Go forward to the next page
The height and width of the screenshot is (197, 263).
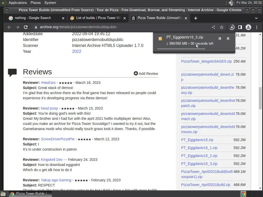click(17, 27)
